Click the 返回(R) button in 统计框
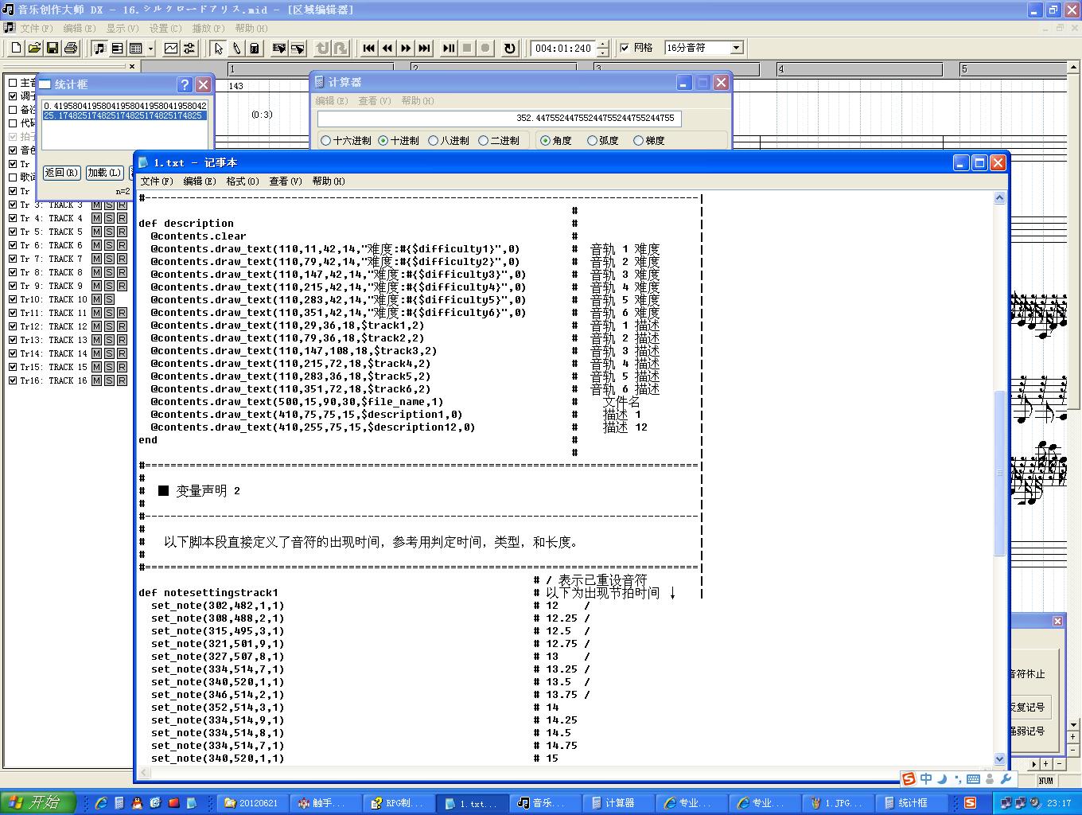1082x815 pixels. point(61,173)
